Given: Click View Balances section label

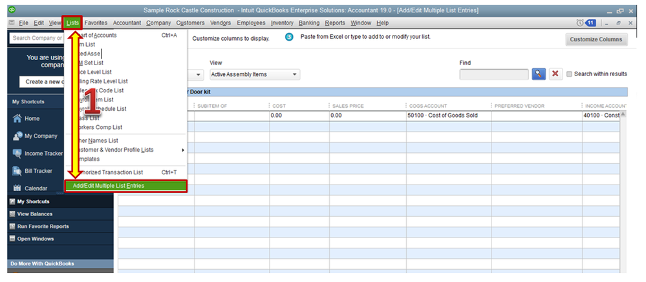Looking at the screenshot, I should (x=35, y=214).
